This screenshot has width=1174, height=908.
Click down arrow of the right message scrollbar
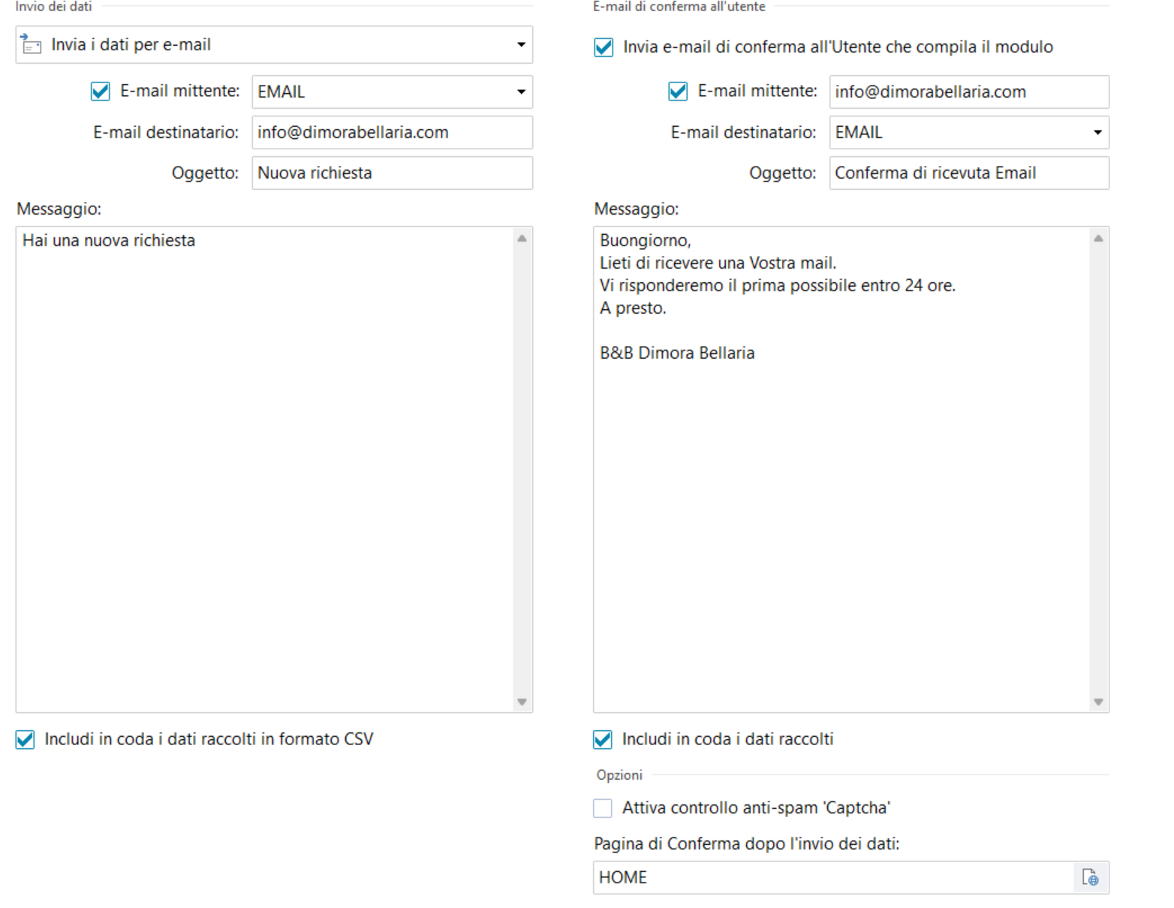(x=1099, y=702)
